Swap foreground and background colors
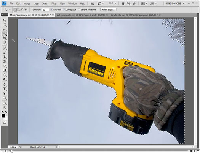The height and width of the screenshot is (153, 200). point(6,112)
